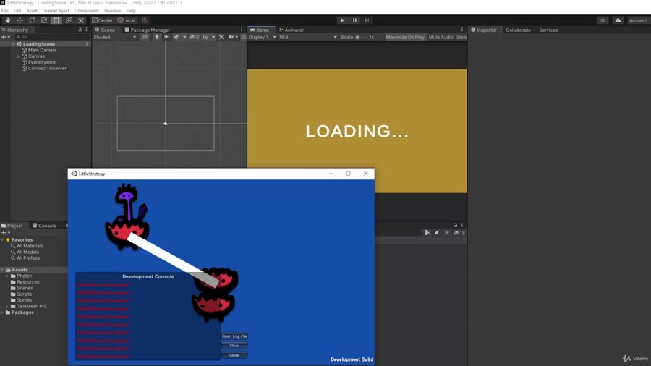Toggle hidden objects visibility in Scene toolbar
Image resolution: width=651 pixels, height=366 pixels.
point(195,37)
